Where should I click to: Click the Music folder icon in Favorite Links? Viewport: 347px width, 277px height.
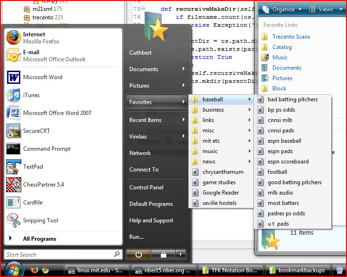coord(265,57)
